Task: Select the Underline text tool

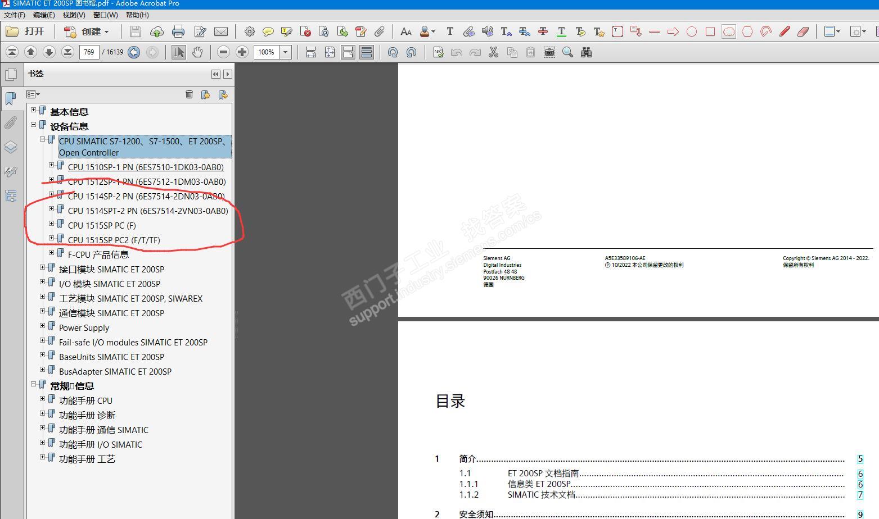Action: 561,31
